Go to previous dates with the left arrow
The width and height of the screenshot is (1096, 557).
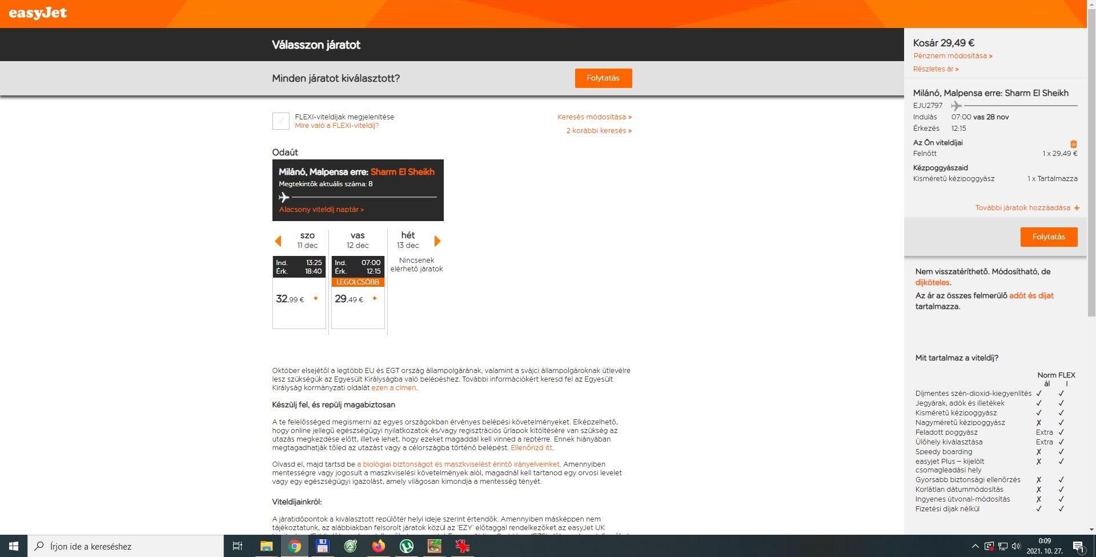click(278, 241)
